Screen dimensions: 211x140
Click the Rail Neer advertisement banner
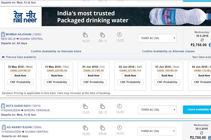pos(105,17)
